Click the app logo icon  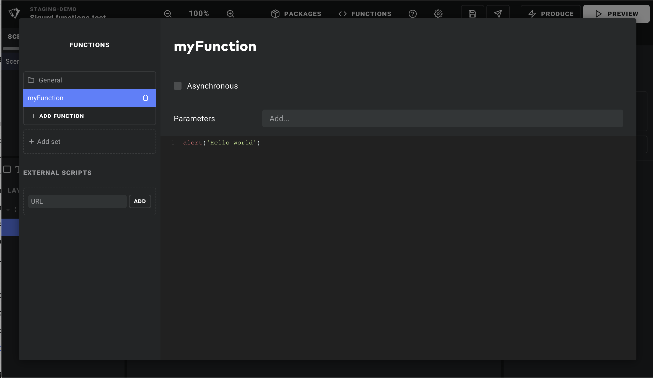click(x=14, y=13)
